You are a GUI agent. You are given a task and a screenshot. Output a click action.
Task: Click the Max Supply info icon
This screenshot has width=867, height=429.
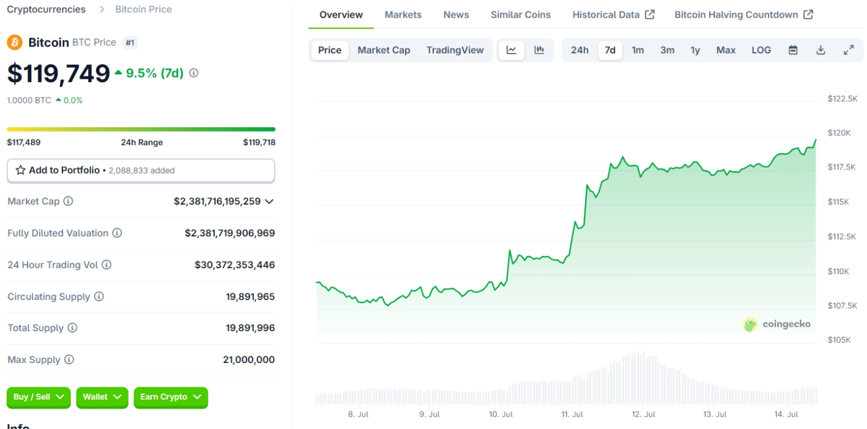pyautogui.click(x=69, y=359)
